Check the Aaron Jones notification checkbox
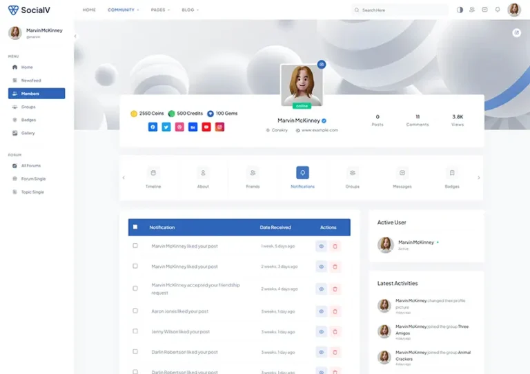530x374 pixels. (135, 311)
